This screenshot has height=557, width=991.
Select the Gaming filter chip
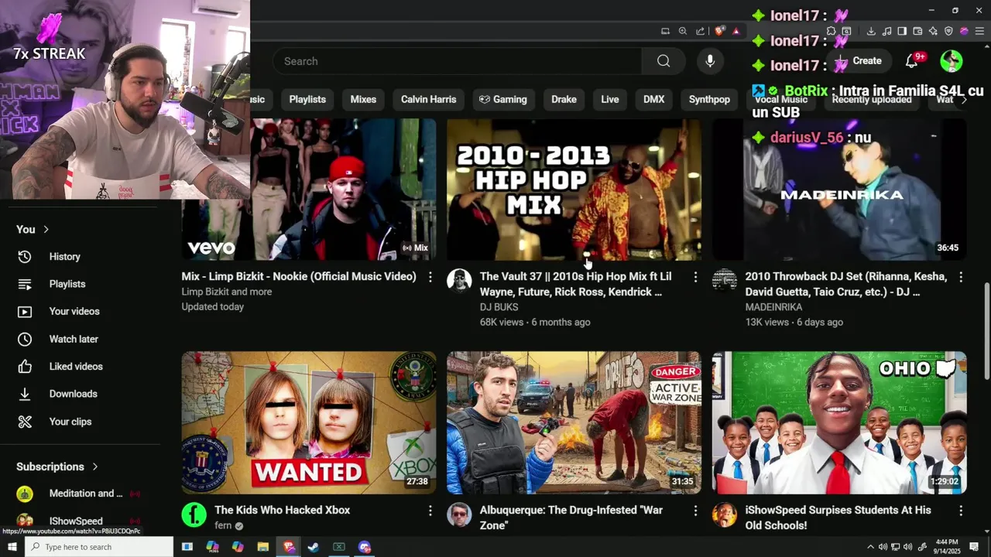tap(502, 99)
